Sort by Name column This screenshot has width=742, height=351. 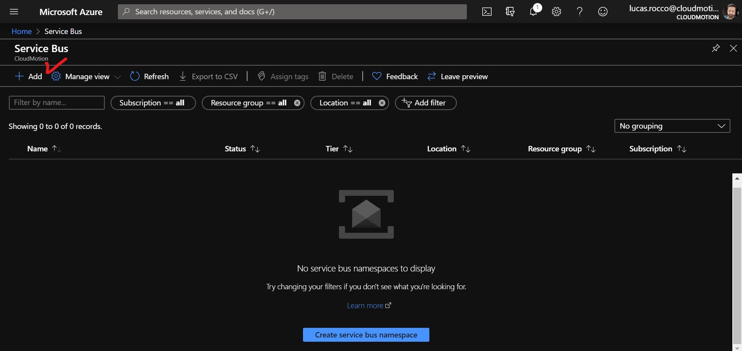(x=44, y=149)
